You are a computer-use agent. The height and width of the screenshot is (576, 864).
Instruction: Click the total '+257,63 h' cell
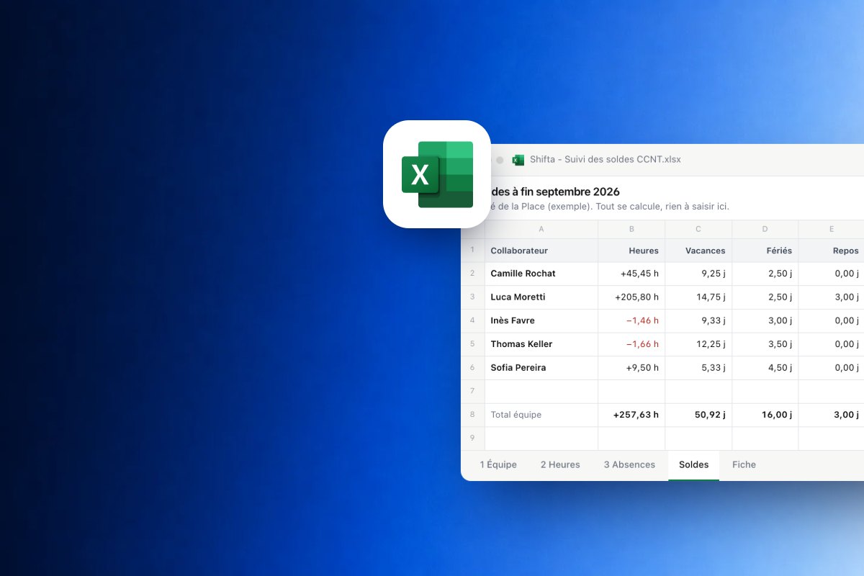click(x=631, y=415)
